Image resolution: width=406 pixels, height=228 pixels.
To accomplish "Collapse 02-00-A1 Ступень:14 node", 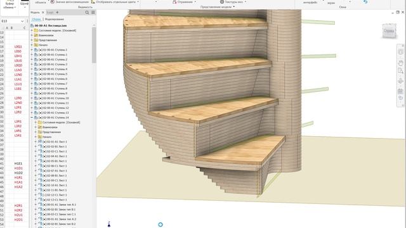I will 32,118.
